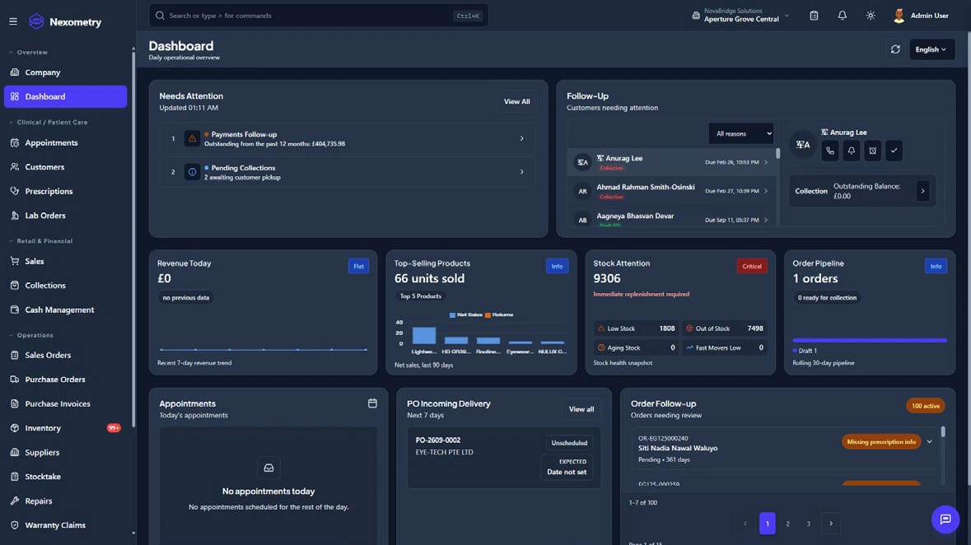Click the Cash Management sidebar icon
The height and width of the screenshot is (545, 971).
tap(15, 310)
